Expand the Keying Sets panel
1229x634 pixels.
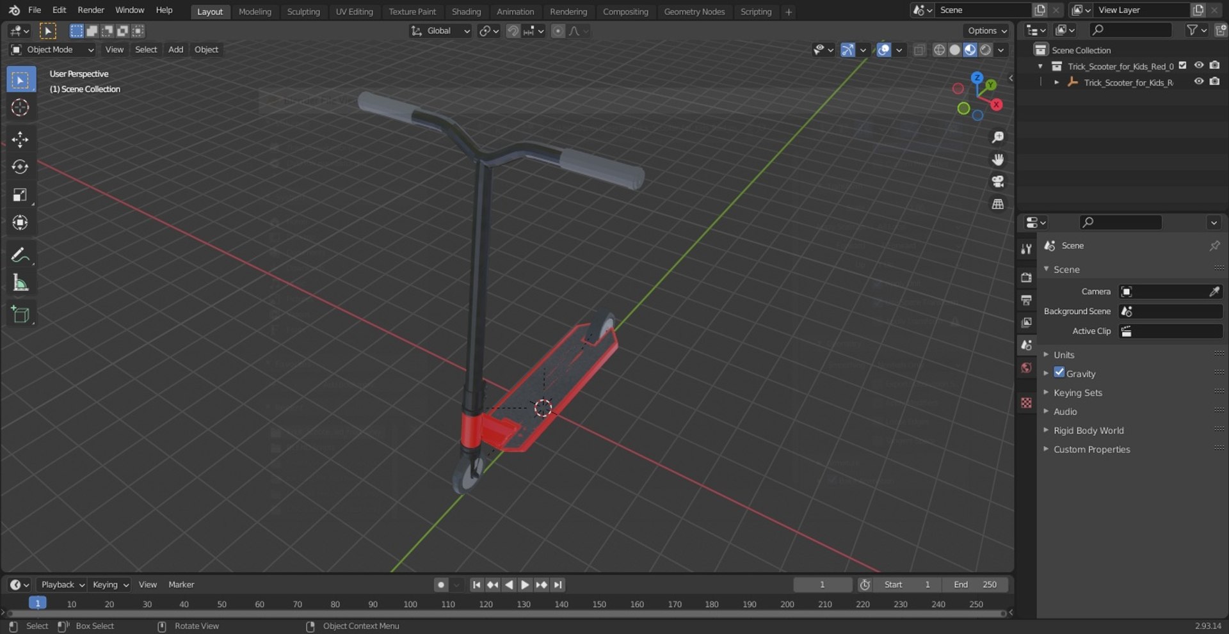(x=1077, y=392)
